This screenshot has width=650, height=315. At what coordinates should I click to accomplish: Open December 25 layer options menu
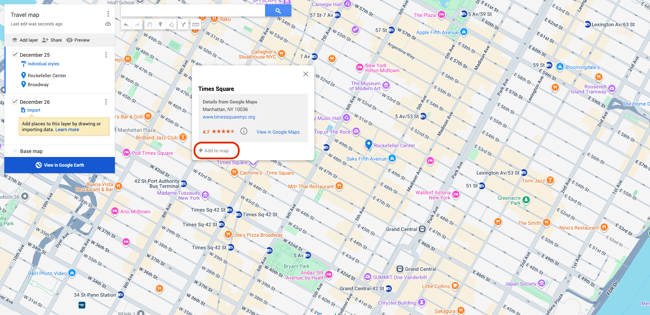[106, 55]
